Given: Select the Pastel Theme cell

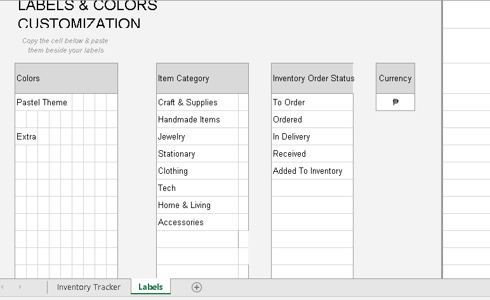Looking at the screenshot, I should click(42, 102).
